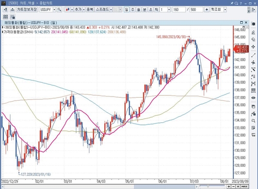Open the USDJPY symbol dropdown arrow
The height and width of the screenshot is (189, 258).
pyautogui.click(x=54, y=10)
